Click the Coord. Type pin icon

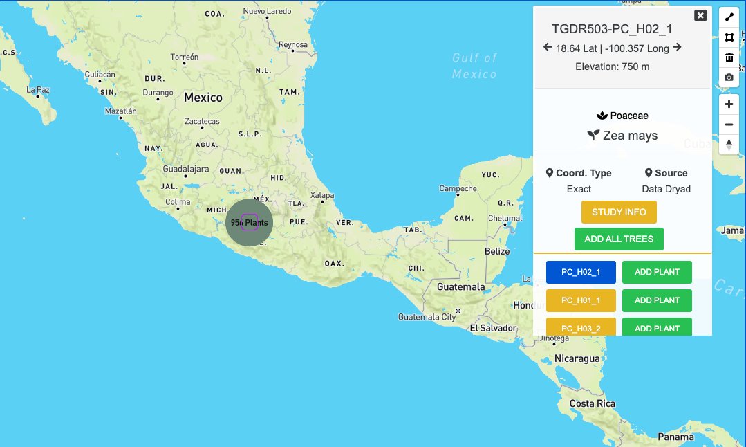click(x=550, y=172)
